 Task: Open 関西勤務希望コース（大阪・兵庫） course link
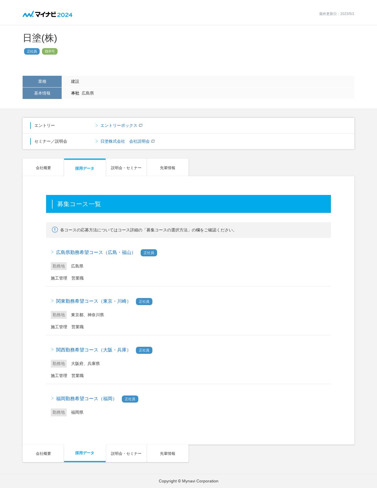click(x=93, y=350)
